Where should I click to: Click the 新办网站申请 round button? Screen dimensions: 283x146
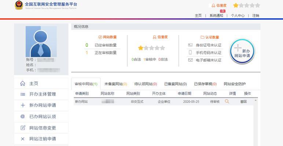(242, 51)
